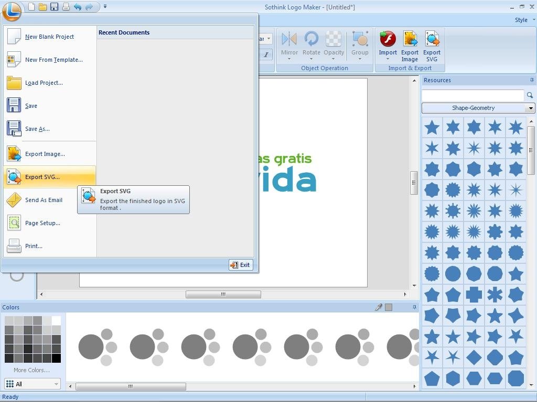Select the white swatch in Colors grid
The image size is (537, 402).
pyautogui.click(x=56, y=320)
